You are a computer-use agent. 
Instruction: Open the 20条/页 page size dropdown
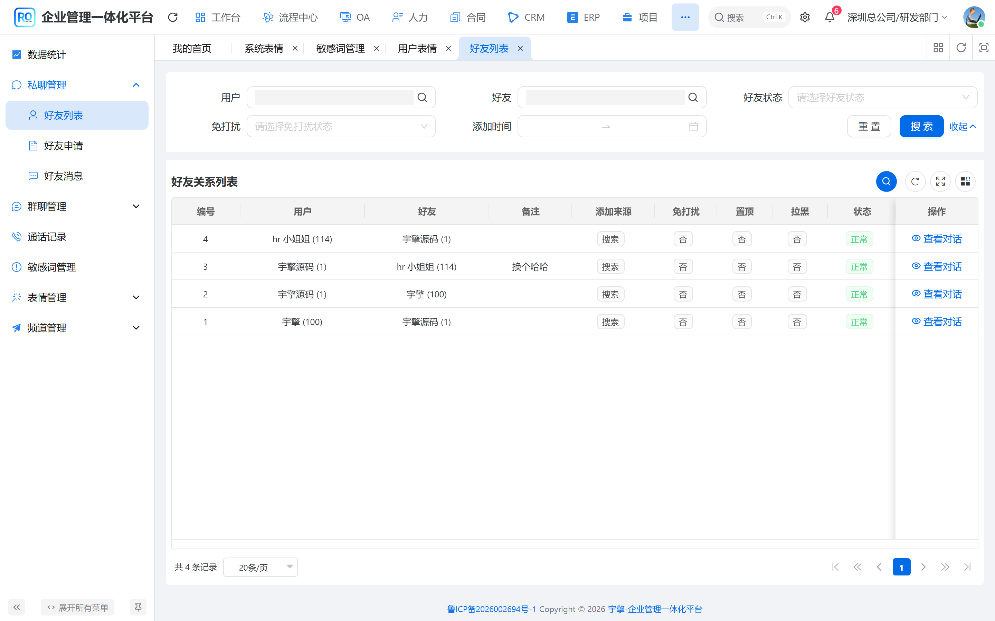[x=260, y=567]
